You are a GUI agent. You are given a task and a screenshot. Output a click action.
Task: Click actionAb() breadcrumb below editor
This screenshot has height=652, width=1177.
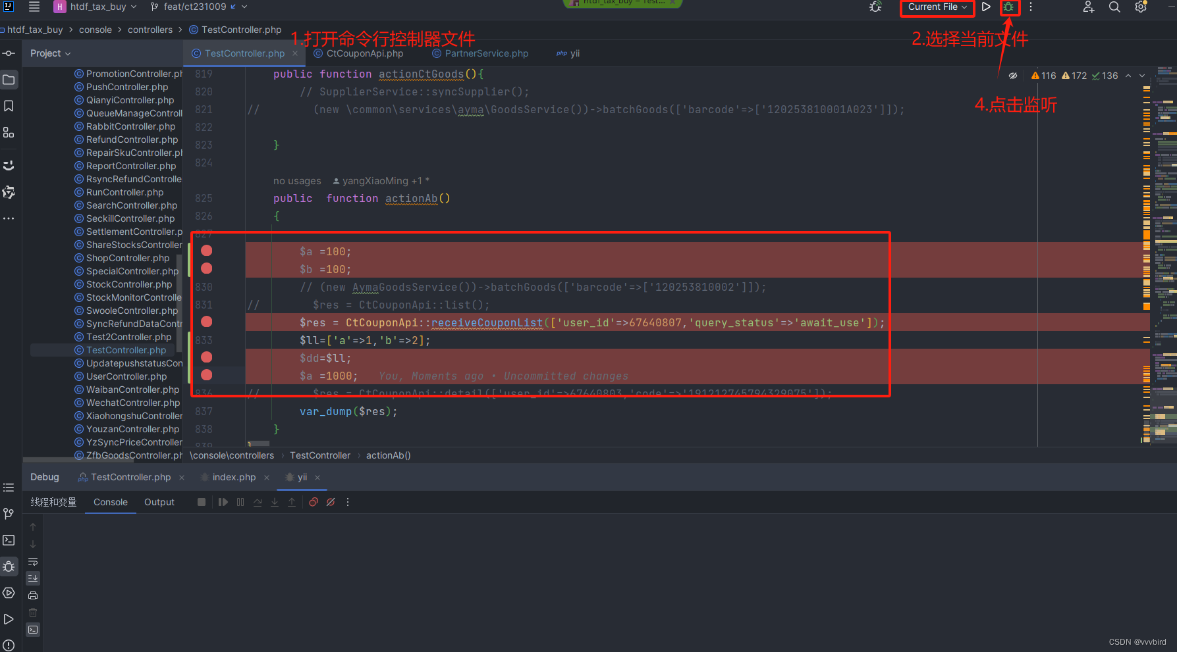389,455
